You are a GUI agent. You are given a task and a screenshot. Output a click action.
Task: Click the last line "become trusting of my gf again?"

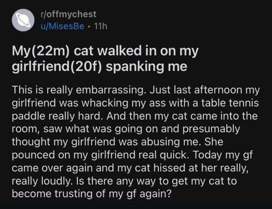tap(92, 193)
